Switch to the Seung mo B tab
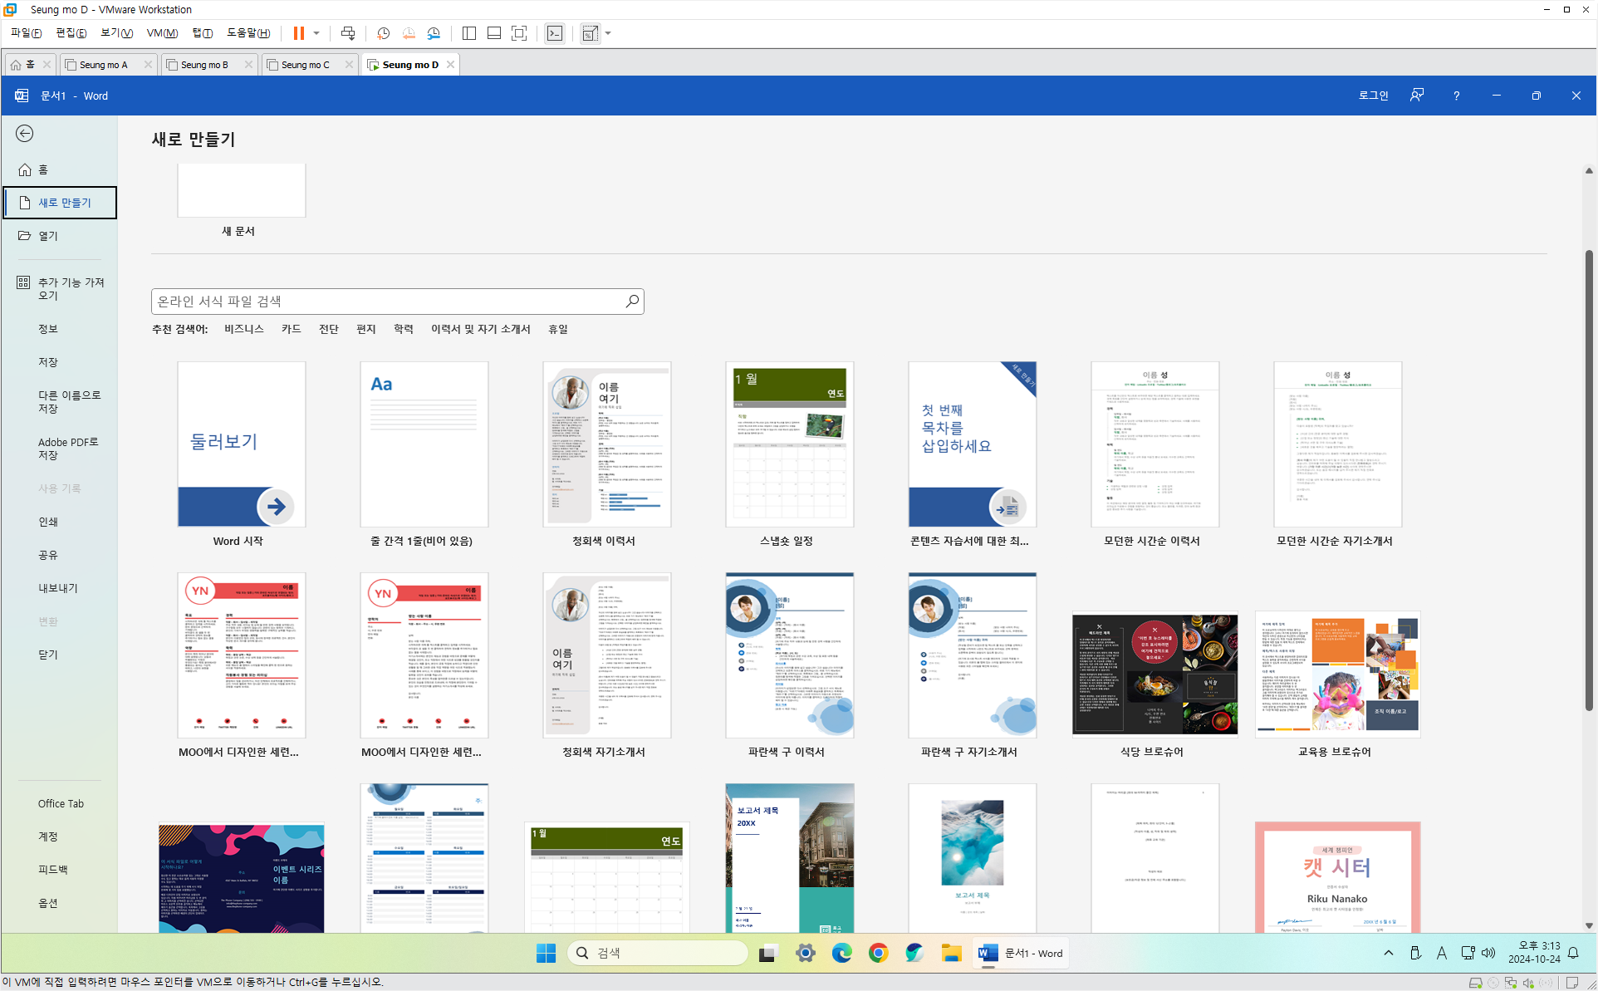Screen dimensions: 1598x991 coord(203,65)
